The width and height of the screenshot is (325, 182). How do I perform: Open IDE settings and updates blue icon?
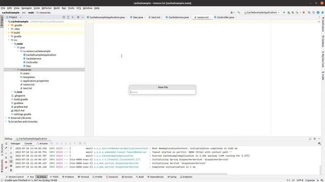click(318, 13)
